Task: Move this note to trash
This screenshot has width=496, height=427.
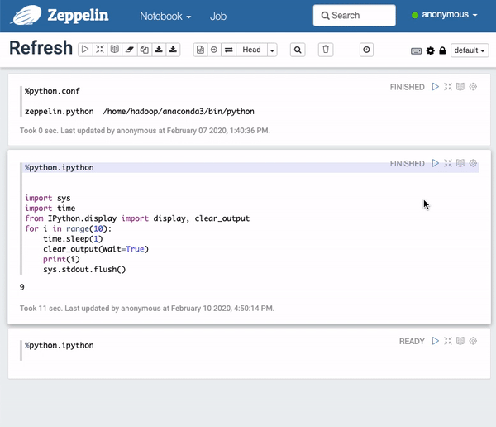Action: (x=326, y=50)
